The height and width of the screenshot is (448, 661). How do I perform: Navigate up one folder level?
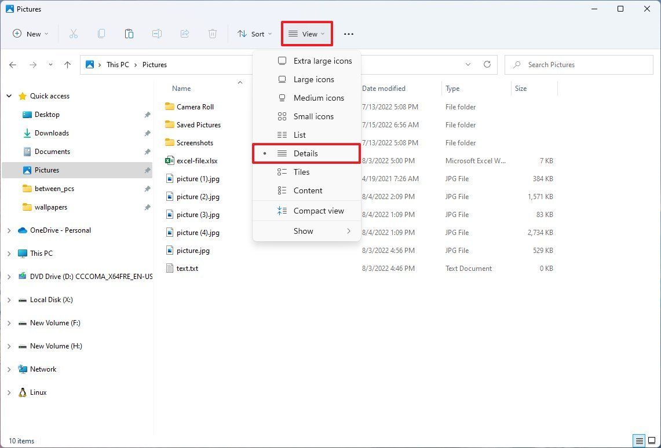[67, 64]
